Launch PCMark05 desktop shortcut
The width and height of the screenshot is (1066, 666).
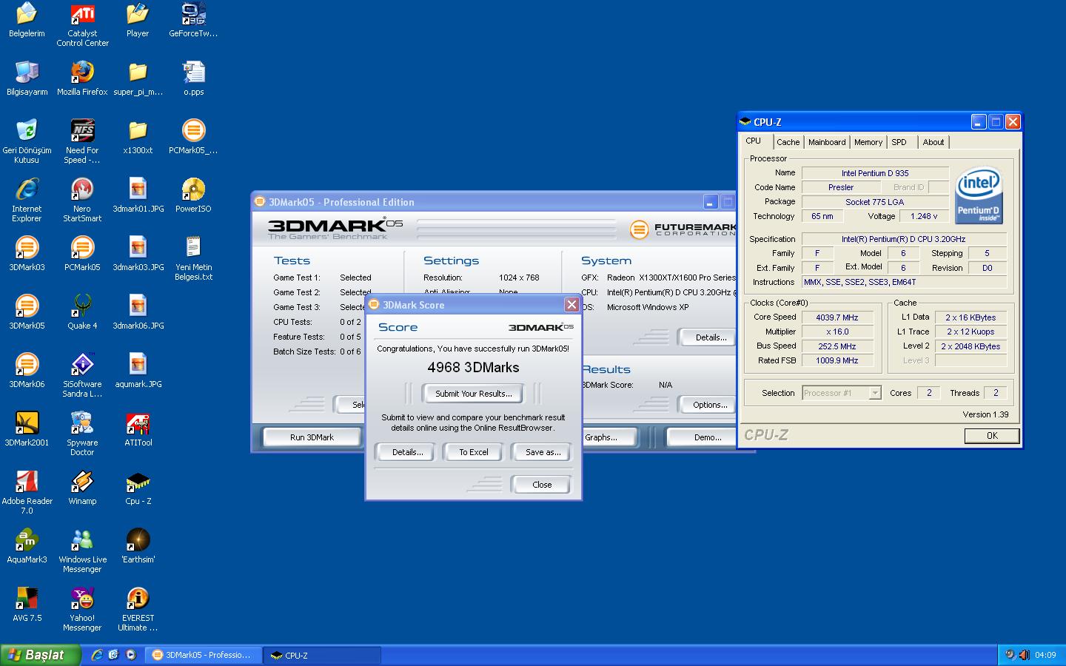click(82, 254)
